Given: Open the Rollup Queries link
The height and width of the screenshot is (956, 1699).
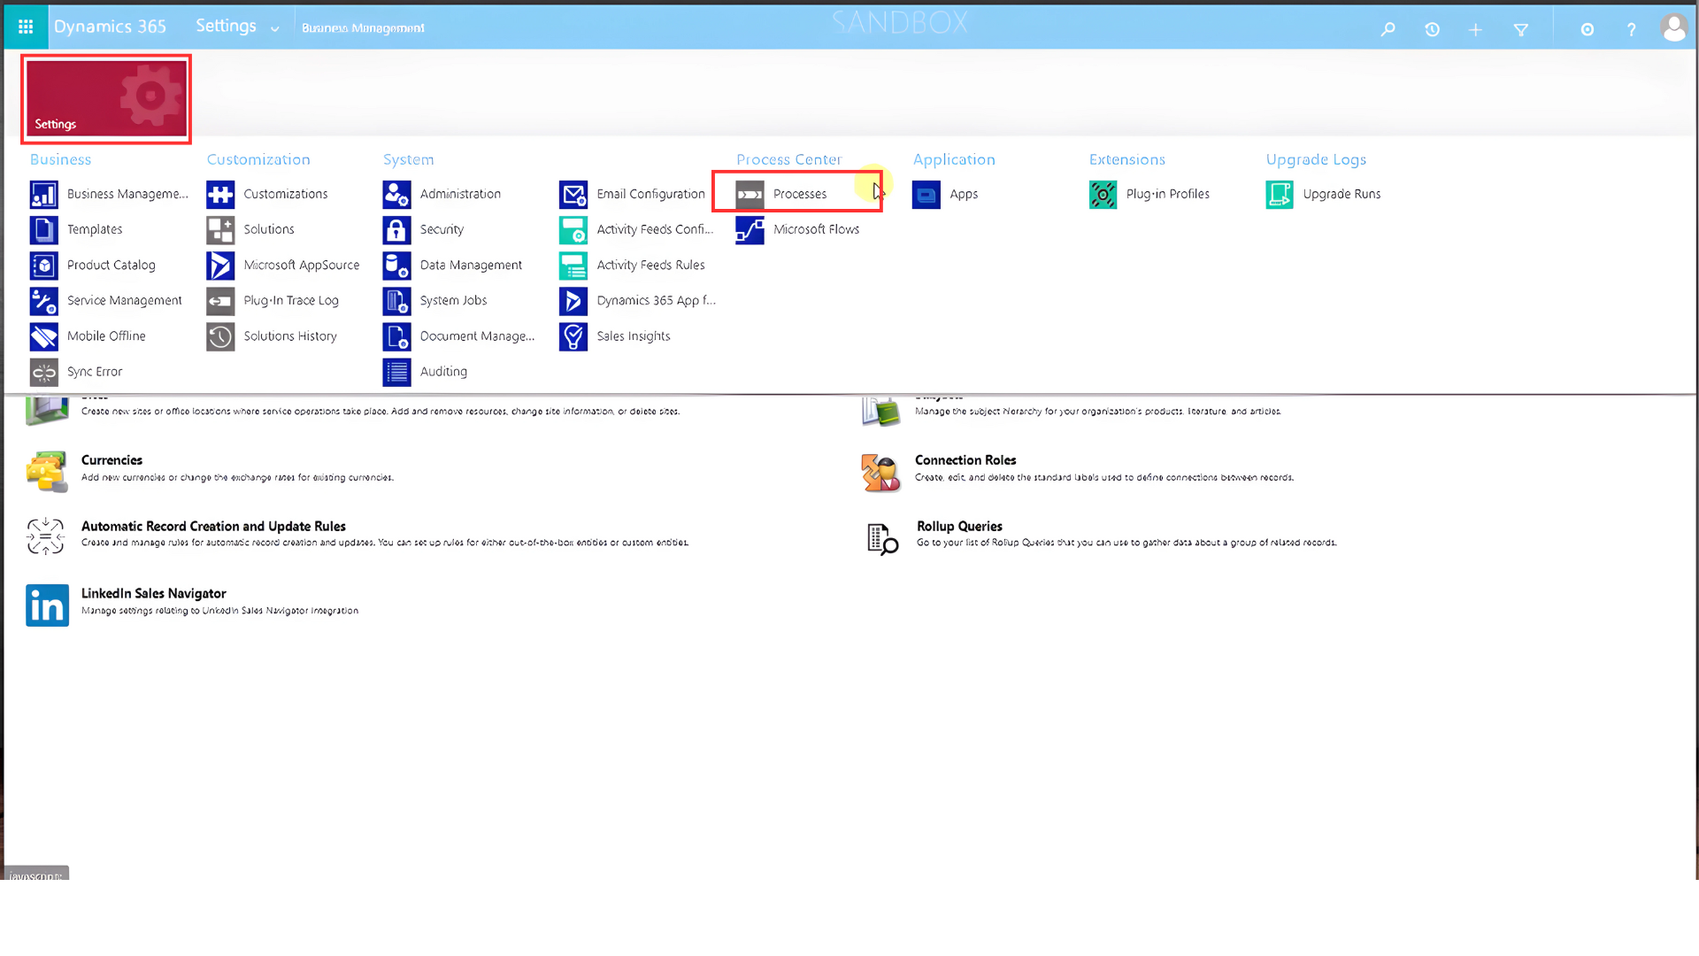Looking at the screenshot, I should 959,527.
